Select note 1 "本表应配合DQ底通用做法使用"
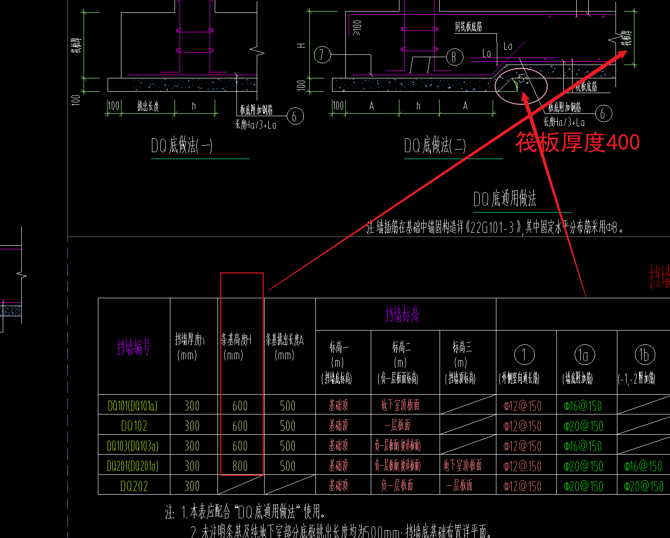Image resolution: width=670 pixels, height=538 pixels. 253,512
